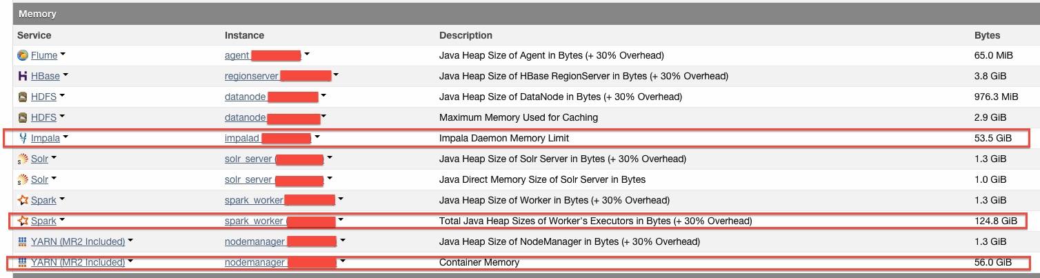Click the Solr icon in the Java Direct Memory row
Image resolution: width=1040 pixels, height=278 pixels.
click(22, 179)
